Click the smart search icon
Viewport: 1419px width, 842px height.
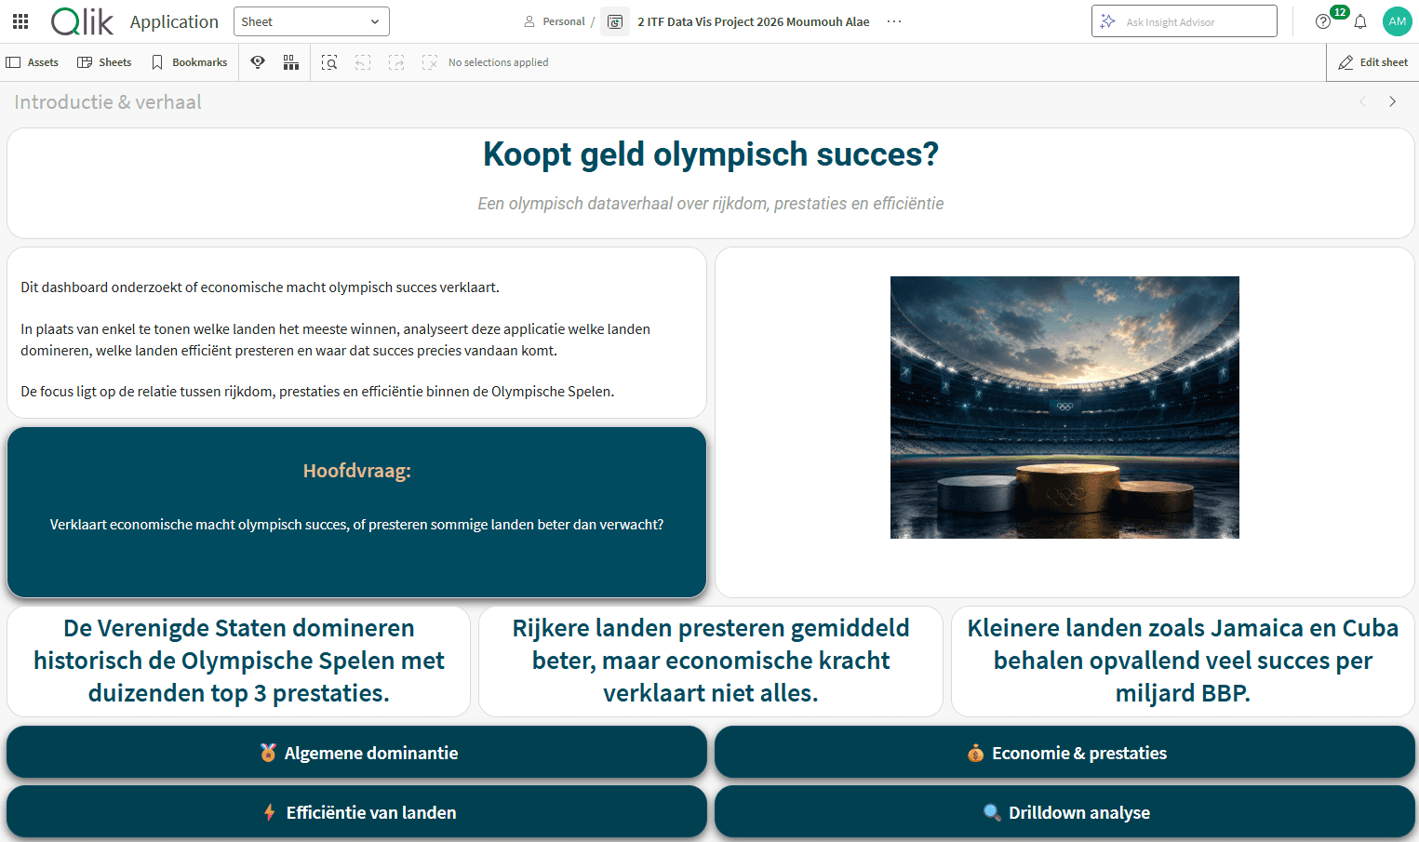(x=329, y=62)
